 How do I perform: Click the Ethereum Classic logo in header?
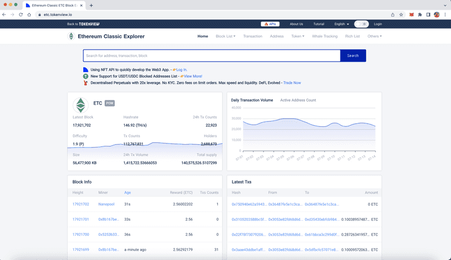coord(71,36)
